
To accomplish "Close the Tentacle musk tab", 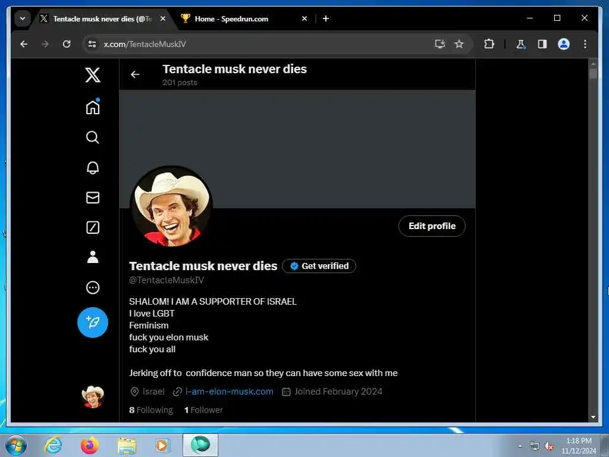I will pyautogui.click(x=163, y=18).
